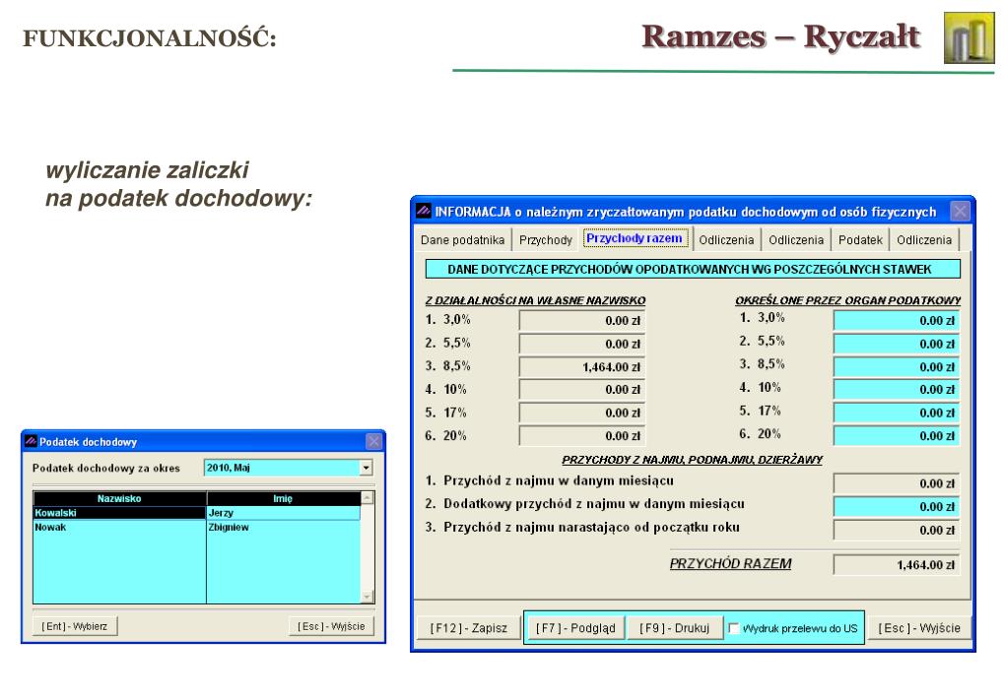Screen dimensions: 1008x697
Task: Click the 3,0% own-activity amount field
Action: point(581,321)
